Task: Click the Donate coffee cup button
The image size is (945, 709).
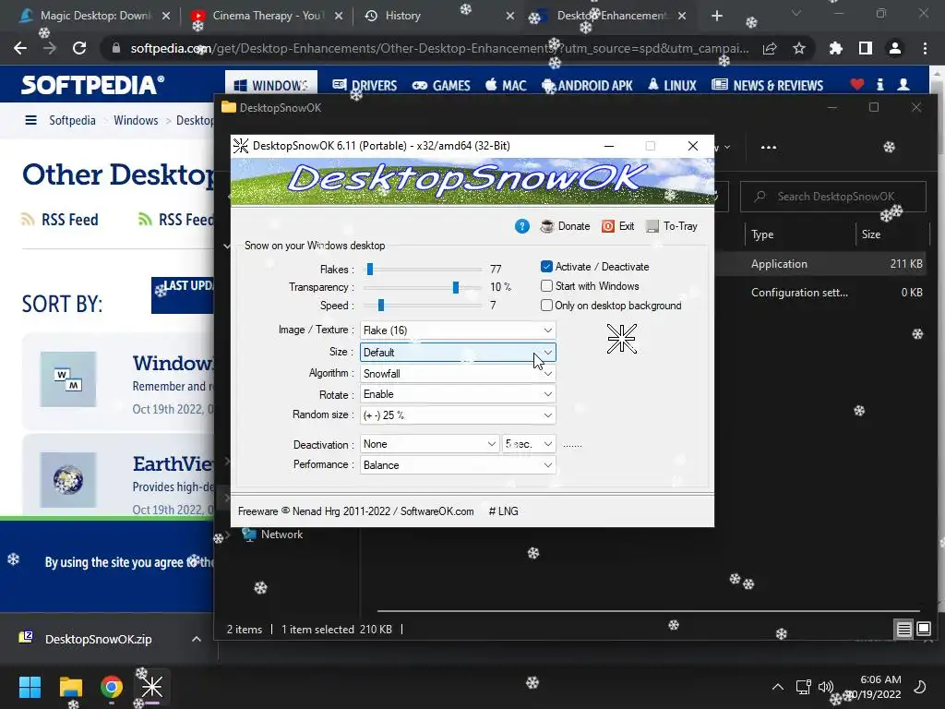Action: coord(565,226)
